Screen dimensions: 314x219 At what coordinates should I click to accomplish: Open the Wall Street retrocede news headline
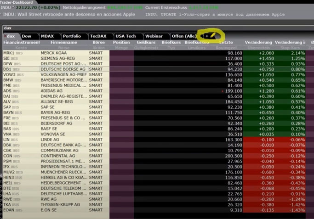click(69, 14)
